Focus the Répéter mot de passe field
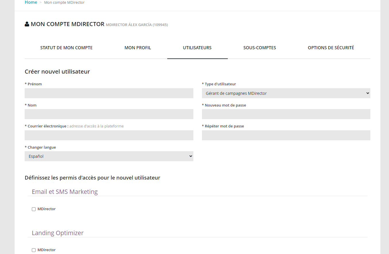This screenshot has width=389, height=254. [x=286, y=135]
